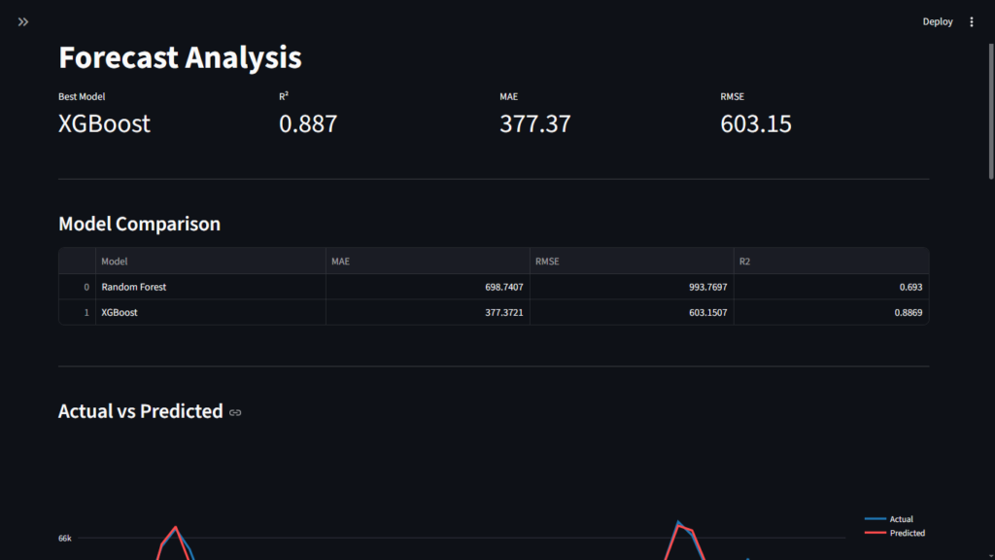
Task: Click the Best Model metric value XGBoost
Action: (104, 123)
